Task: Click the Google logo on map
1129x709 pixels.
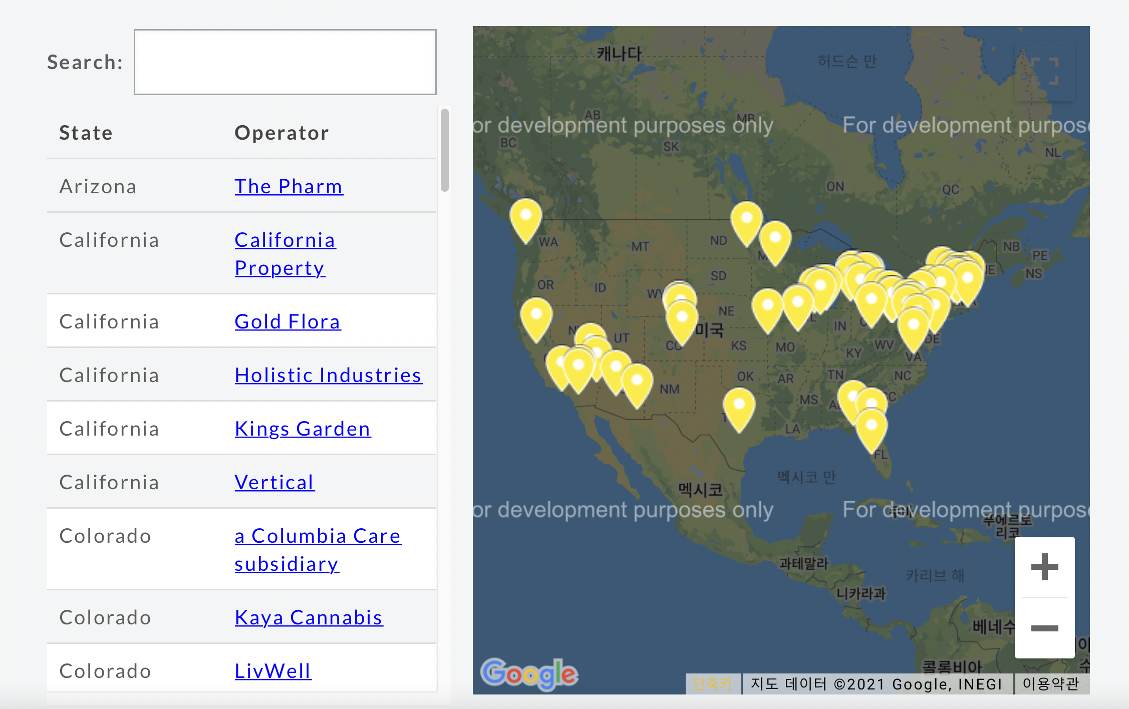Action: click(x=529, y=674)
